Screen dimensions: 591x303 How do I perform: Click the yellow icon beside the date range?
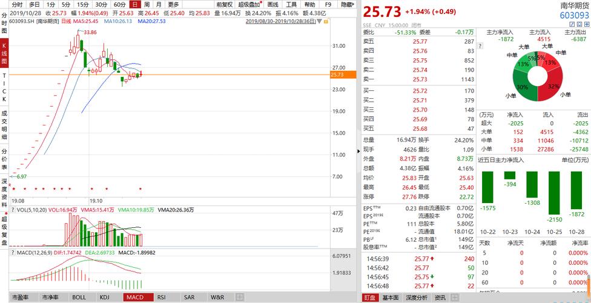(326, 21)
